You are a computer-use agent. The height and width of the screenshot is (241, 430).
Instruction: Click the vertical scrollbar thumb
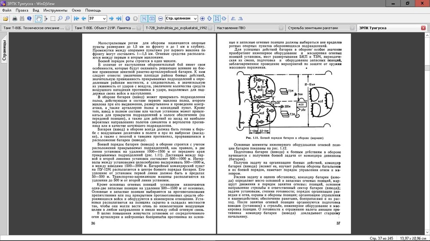pyautogui.click(x=427, y=68)
